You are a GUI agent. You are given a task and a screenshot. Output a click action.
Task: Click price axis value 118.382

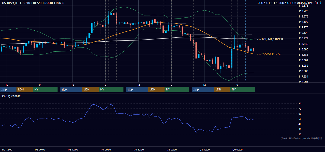click(x=303, y=60)
